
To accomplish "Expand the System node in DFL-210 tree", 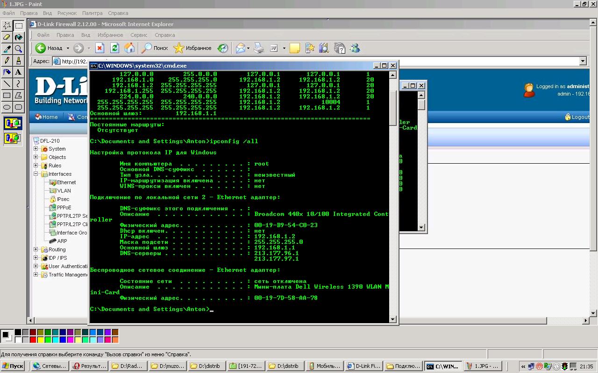I will coord(36,149).
